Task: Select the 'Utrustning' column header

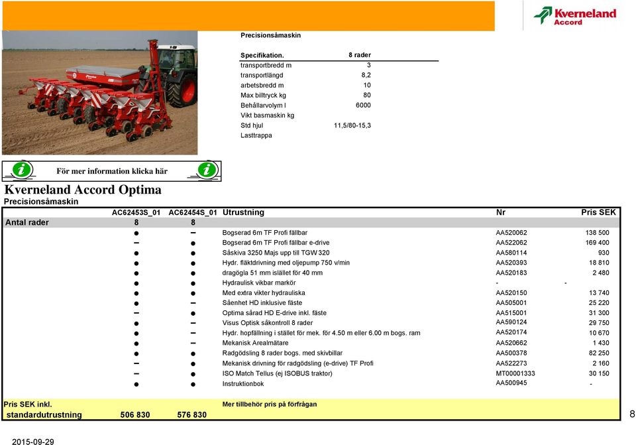Action: point(243,212)
